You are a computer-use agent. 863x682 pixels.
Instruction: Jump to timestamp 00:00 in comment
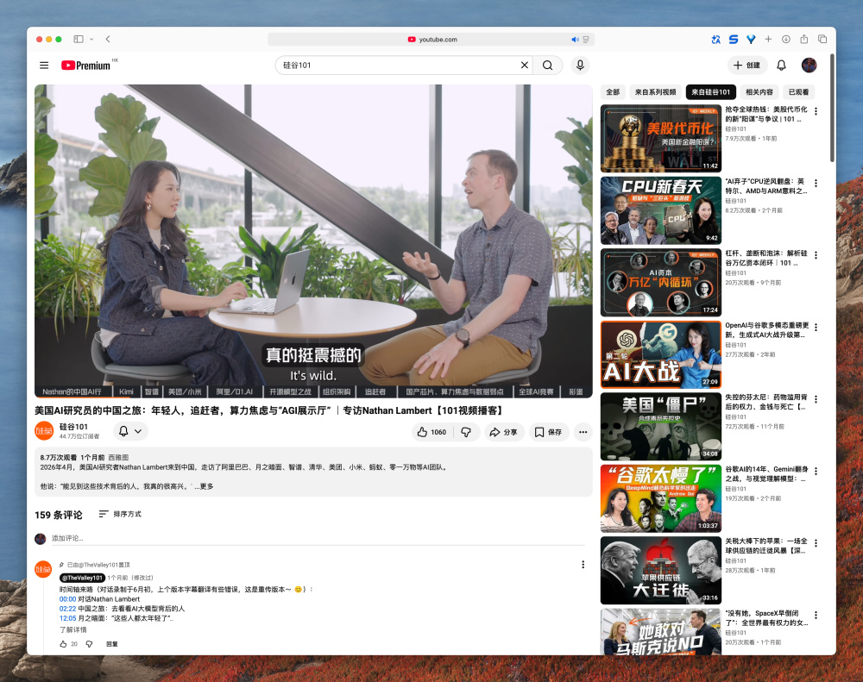[x=67, y=599]
